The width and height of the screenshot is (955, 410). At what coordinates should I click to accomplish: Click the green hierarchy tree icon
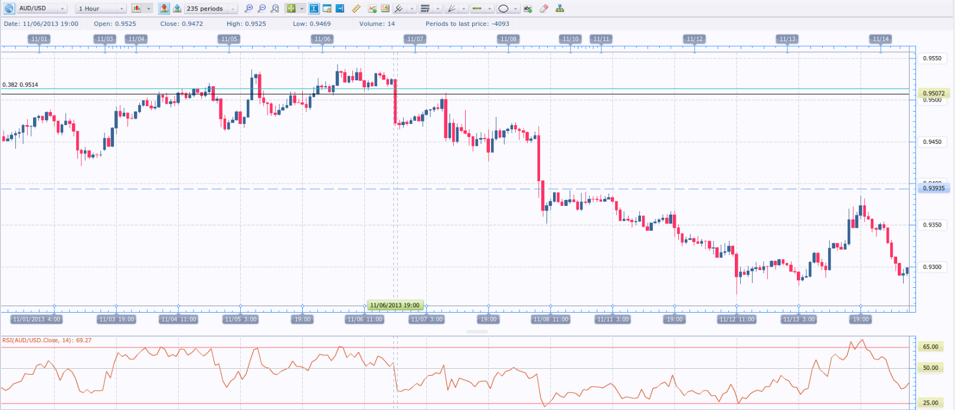(560, 8)
